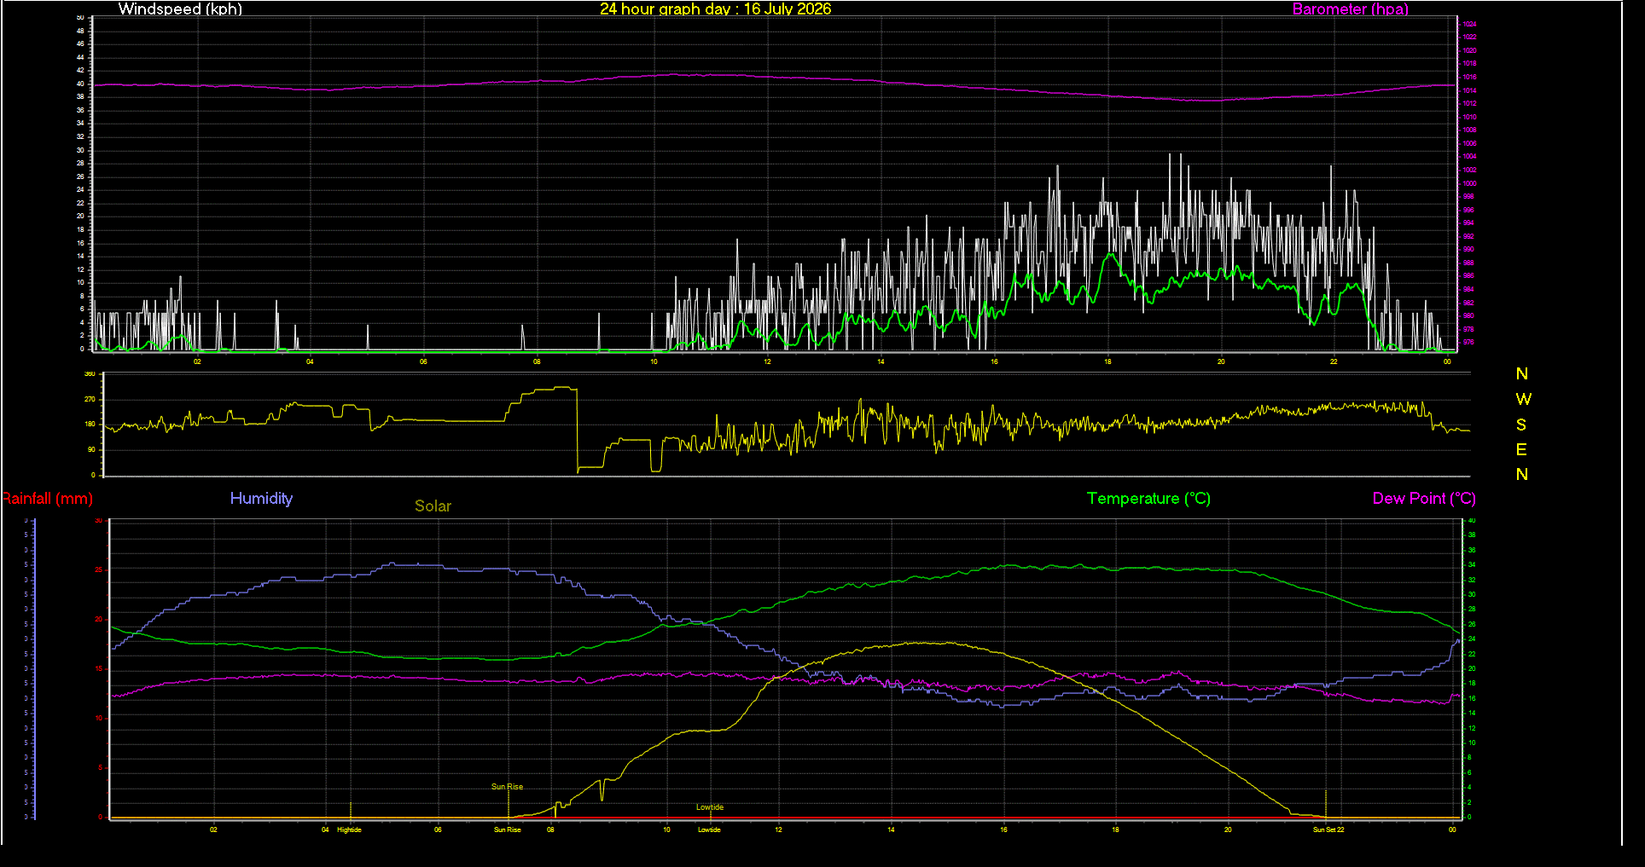Click hour '18' under the windspeed graph
1645x867 pixels.
point(1107,361)
